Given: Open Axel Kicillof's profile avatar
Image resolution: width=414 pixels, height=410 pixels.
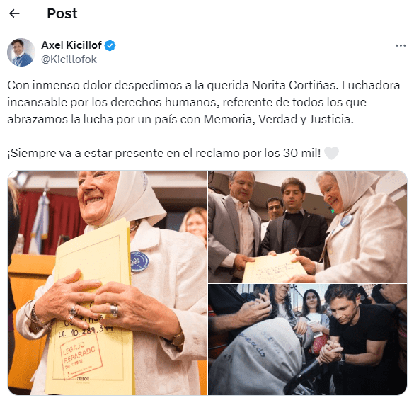Looking at the screenshot, I should pyautogui.click(x=21, y=52).
